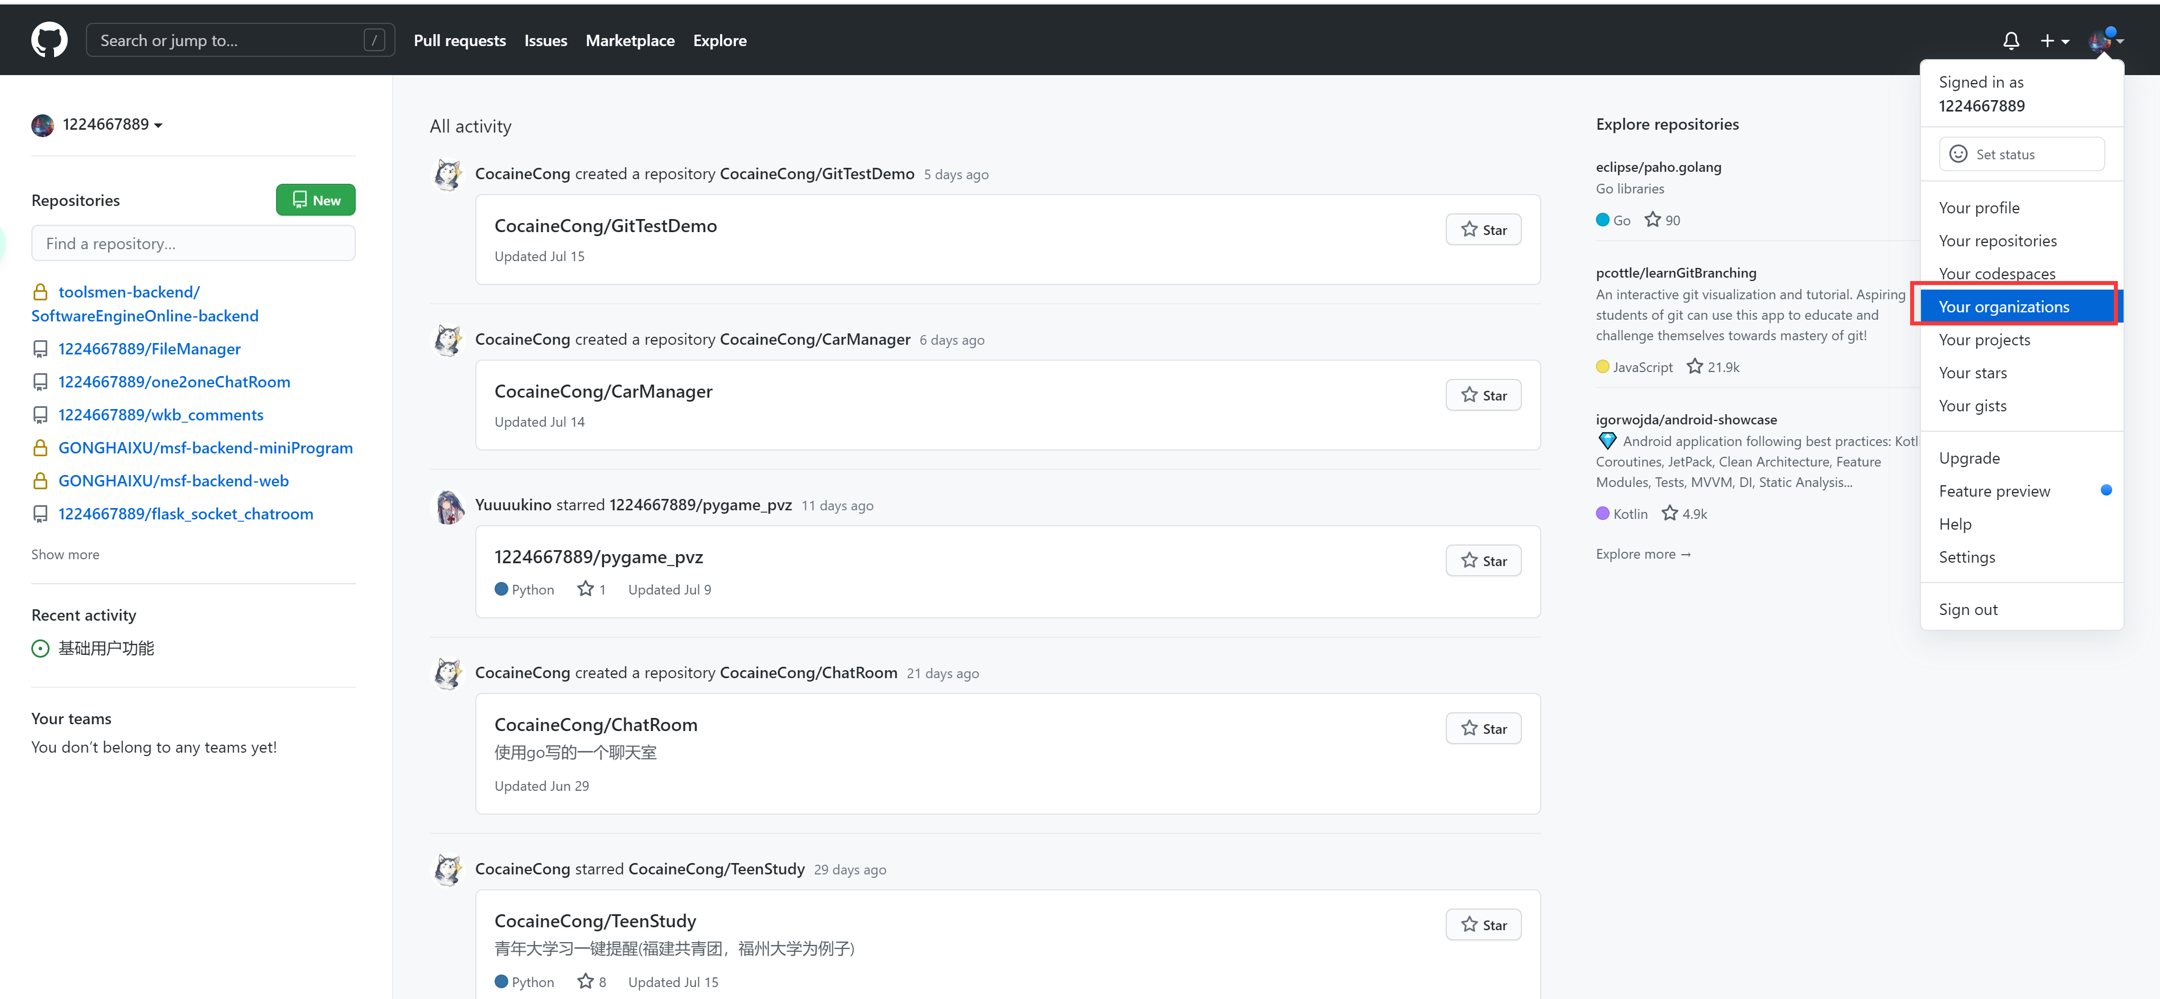Click star icon beside paho.golang count

(1652, 220)
